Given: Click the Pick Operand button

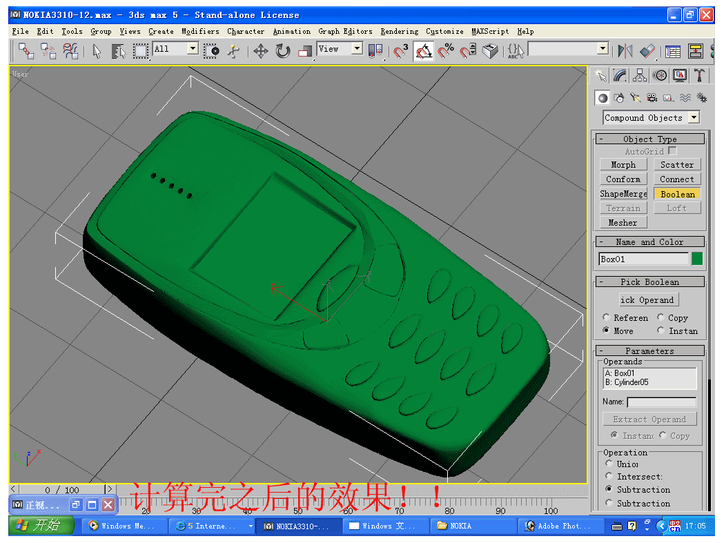Looking at the screenshot, I should click(649, 299).
